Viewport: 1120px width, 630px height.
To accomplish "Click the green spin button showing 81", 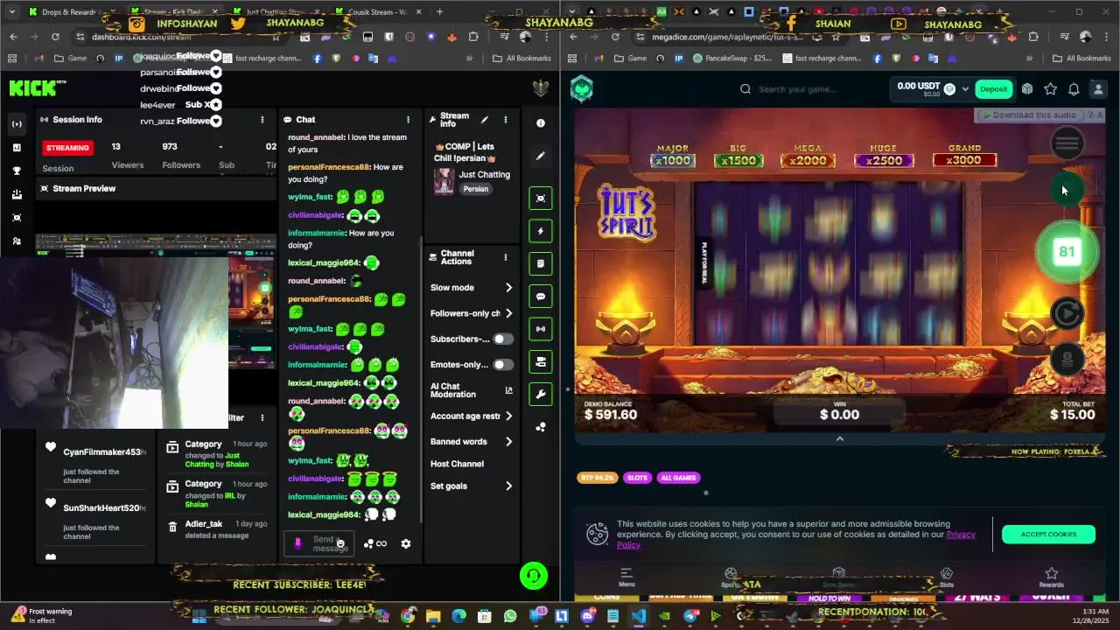I will click(x=1067, y=252).
